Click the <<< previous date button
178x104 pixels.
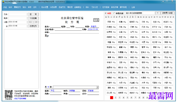tap(30, 22)
